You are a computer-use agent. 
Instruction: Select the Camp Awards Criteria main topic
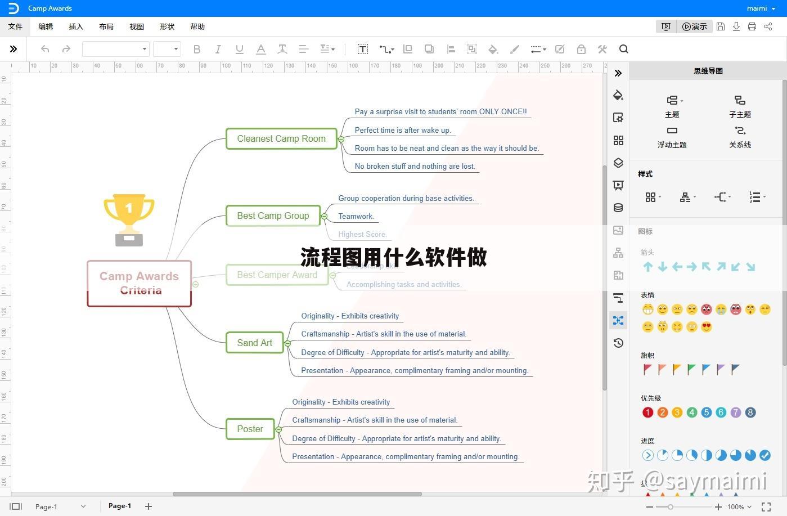tap(139, 284)
